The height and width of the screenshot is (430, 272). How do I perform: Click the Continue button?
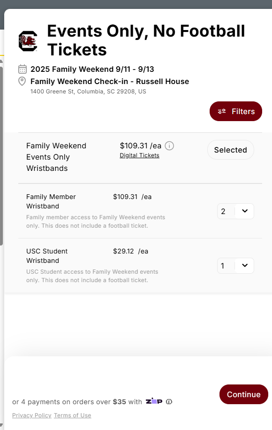click(x=244, y=394)
